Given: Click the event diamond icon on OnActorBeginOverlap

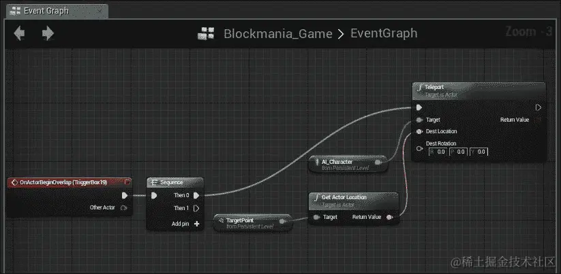Looking at the screenshot, I should [x=15, y=182].
